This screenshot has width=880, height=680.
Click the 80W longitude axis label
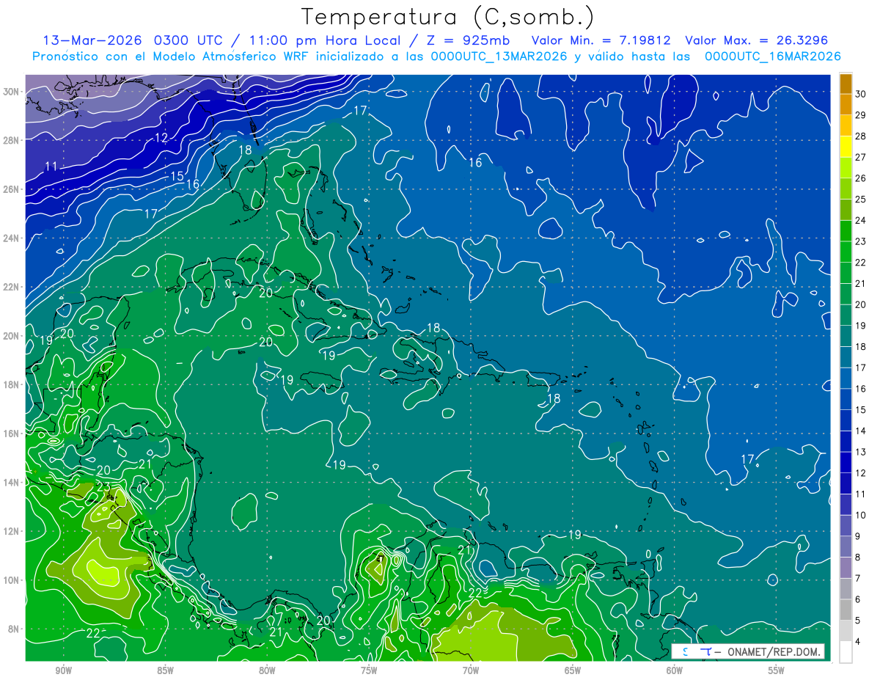click(x=267, y=670)
